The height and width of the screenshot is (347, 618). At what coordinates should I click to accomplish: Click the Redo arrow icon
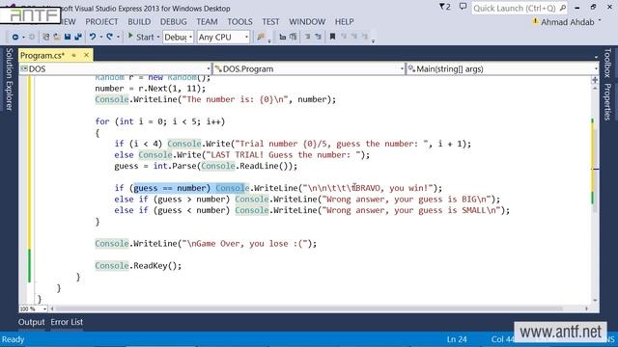click(109, 37)
